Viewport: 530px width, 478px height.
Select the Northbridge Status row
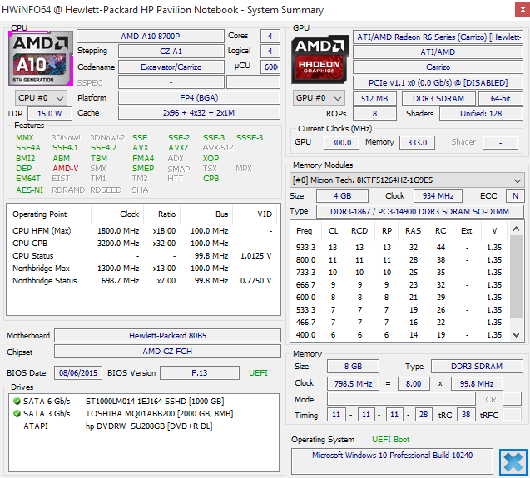[142, 281]
